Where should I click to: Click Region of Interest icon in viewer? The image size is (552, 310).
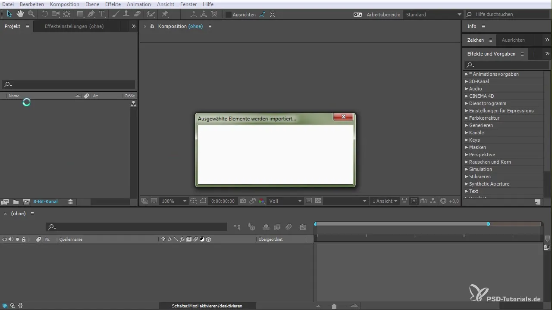click(x=309, y=201)
